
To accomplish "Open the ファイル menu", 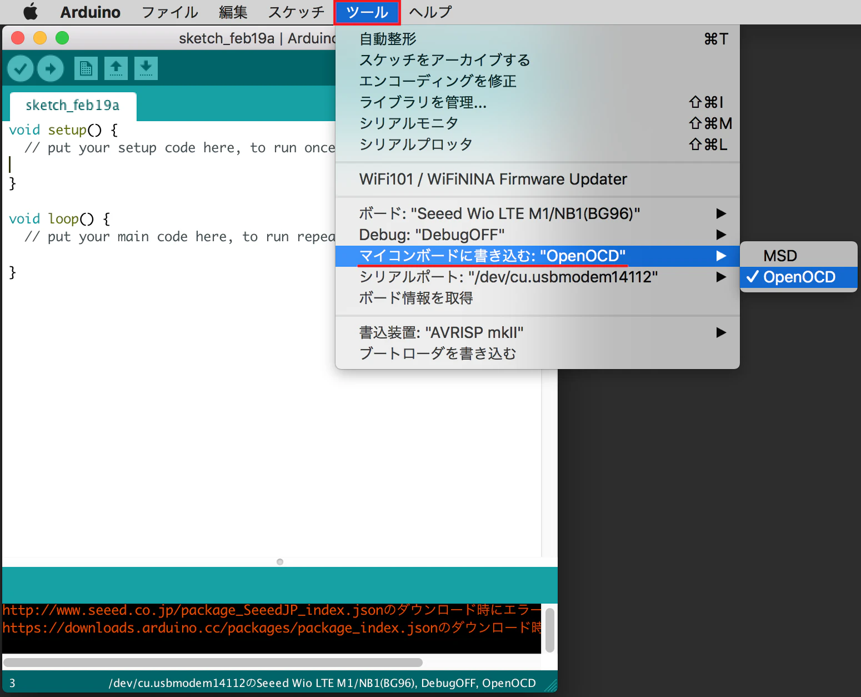I will tap(170, 12).
